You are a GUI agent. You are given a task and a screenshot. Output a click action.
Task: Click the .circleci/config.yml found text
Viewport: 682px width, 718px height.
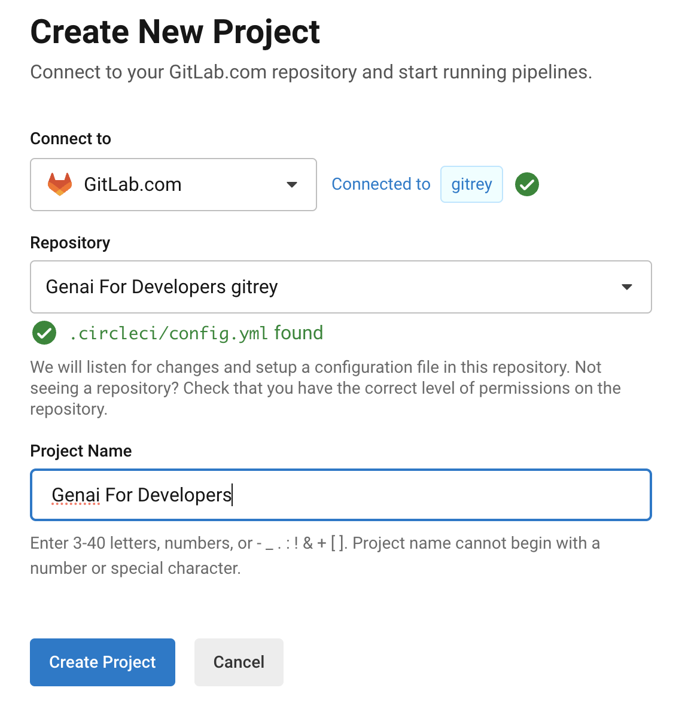[196, 333]
